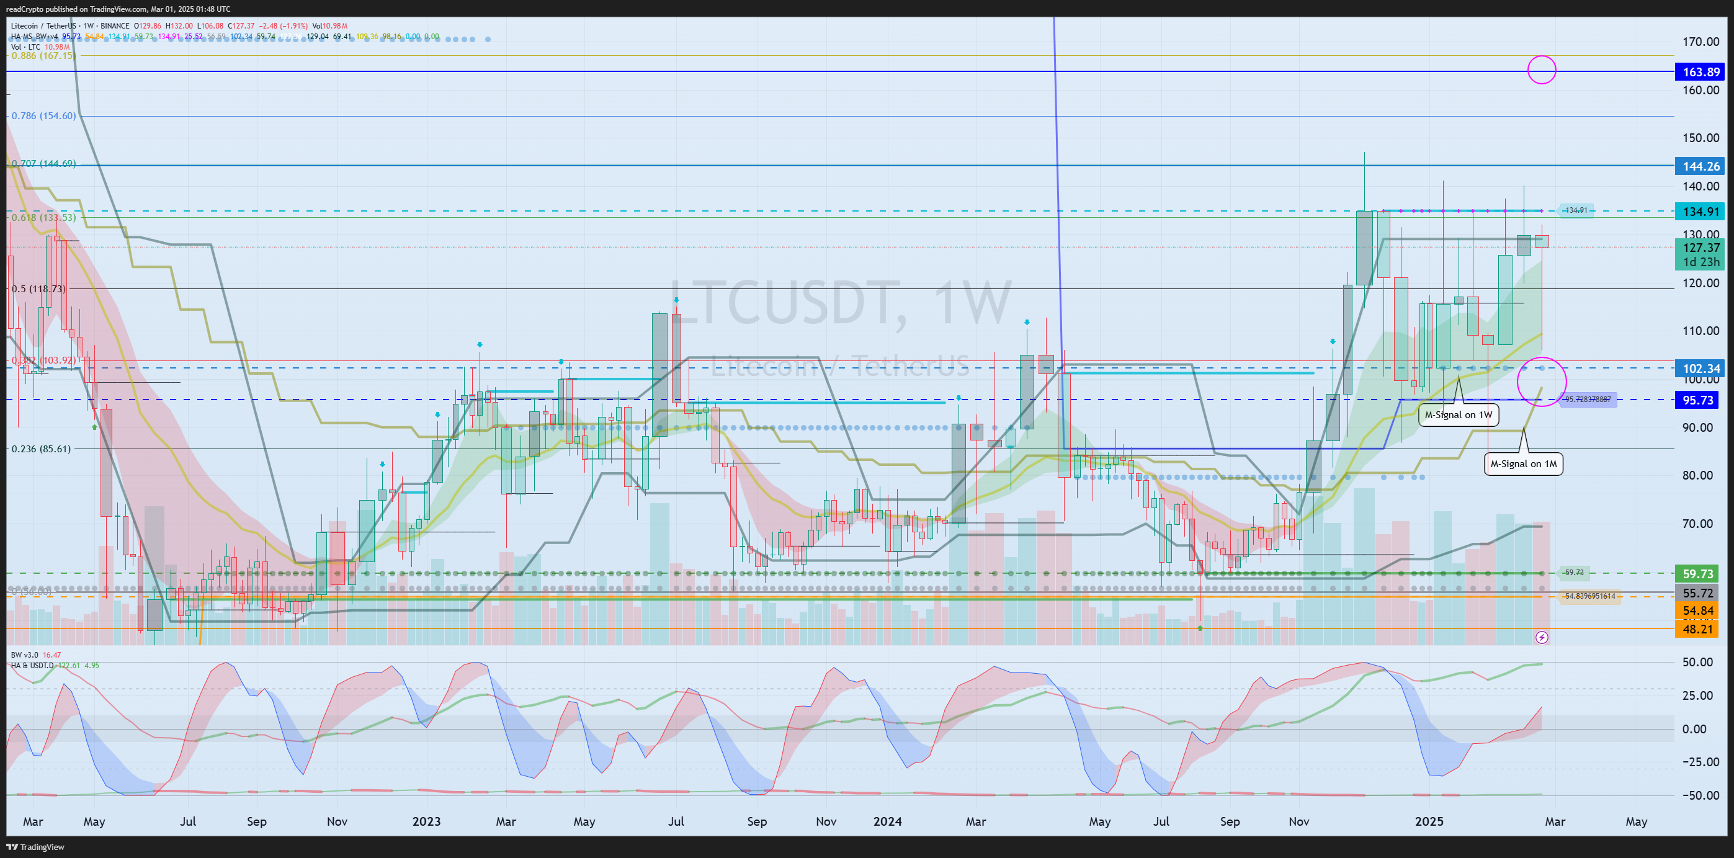Click the 54.8396951614 inline line tag

click(x=1589, y=596)
